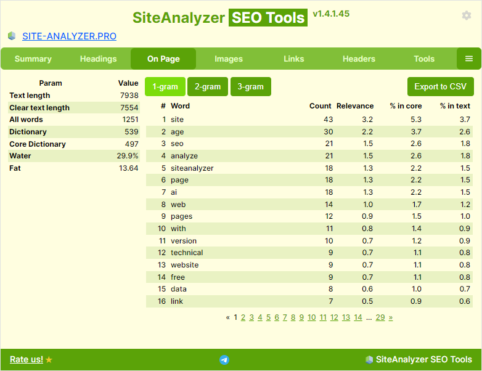Open the Links tab
The height and width of the screenshot is (371, 482).
[x=293, y=59]
